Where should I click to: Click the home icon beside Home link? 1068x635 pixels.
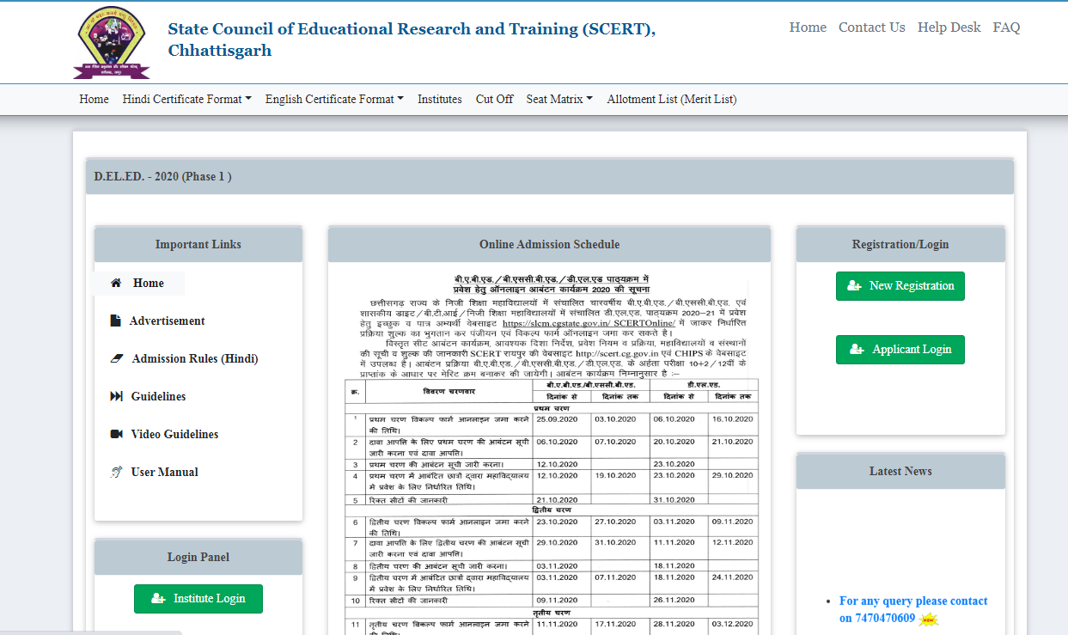(116, 283)
